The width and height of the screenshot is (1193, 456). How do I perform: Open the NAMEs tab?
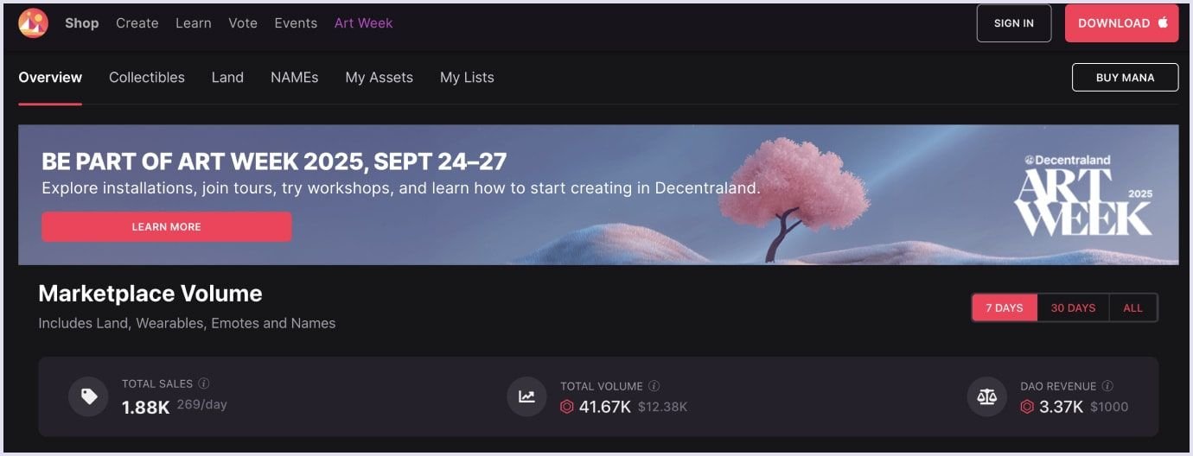(294, 78)
